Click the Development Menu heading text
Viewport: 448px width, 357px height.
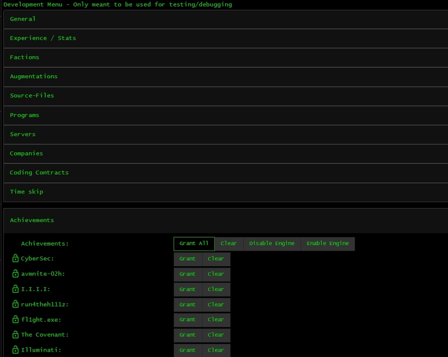pyautogui.click(x=118, y=5)
